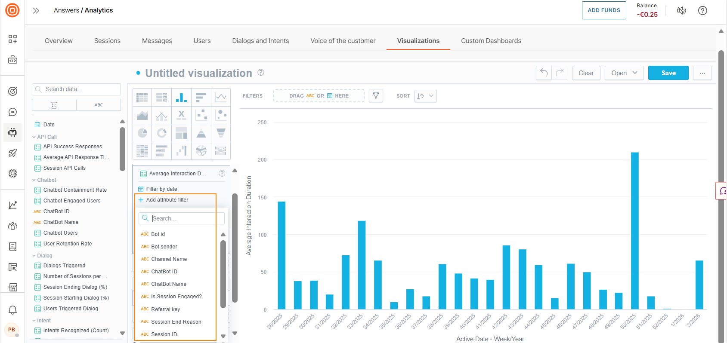Click the Save button
Image resolution: width=727 pixels, height=343 pixels.
[668, 73]
